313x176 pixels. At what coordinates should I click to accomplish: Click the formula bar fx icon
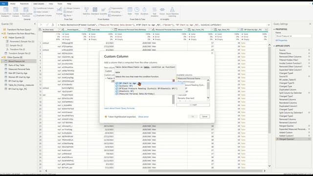(53, 25)
